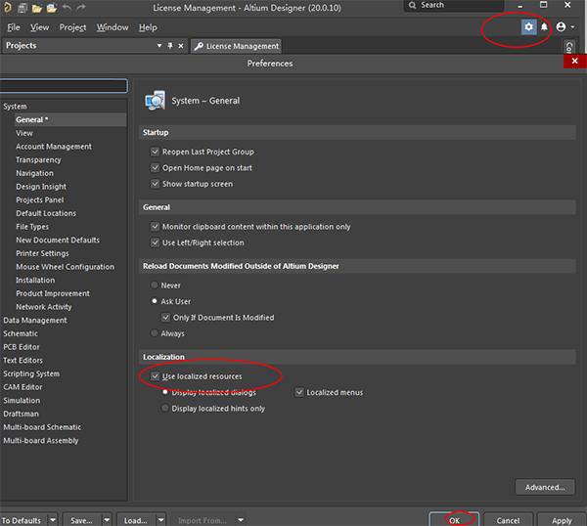Open the Load dropdown arrow
Image resolution: width=587 pixels, height=526 pixels.
[x=160, y=520]
